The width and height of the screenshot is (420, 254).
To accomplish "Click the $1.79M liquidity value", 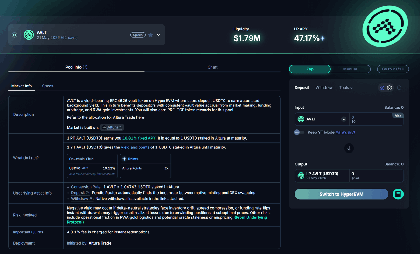I will (x=247, y=38).
